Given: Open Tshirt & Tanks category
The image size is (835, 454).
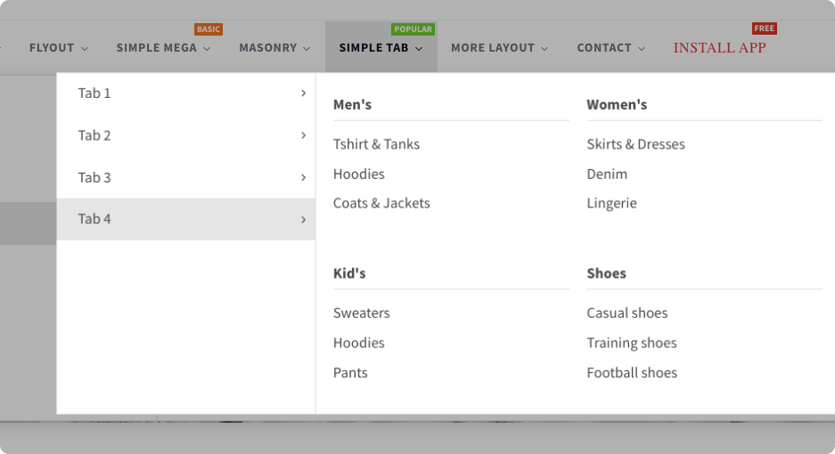Looking at the screenshot, I should click(x=376, y=144).
